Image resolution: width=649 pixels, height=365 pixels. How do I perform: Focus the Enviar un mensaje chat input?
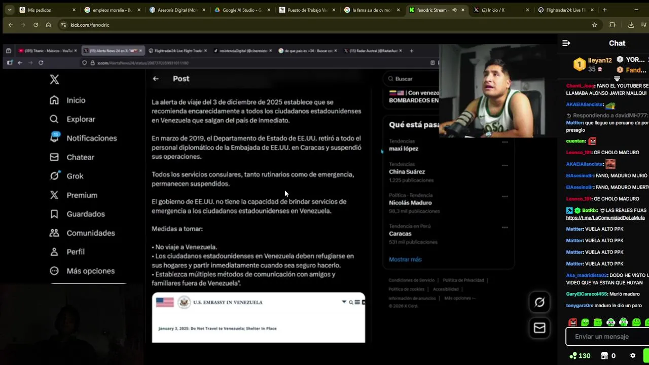click(607, 337)
